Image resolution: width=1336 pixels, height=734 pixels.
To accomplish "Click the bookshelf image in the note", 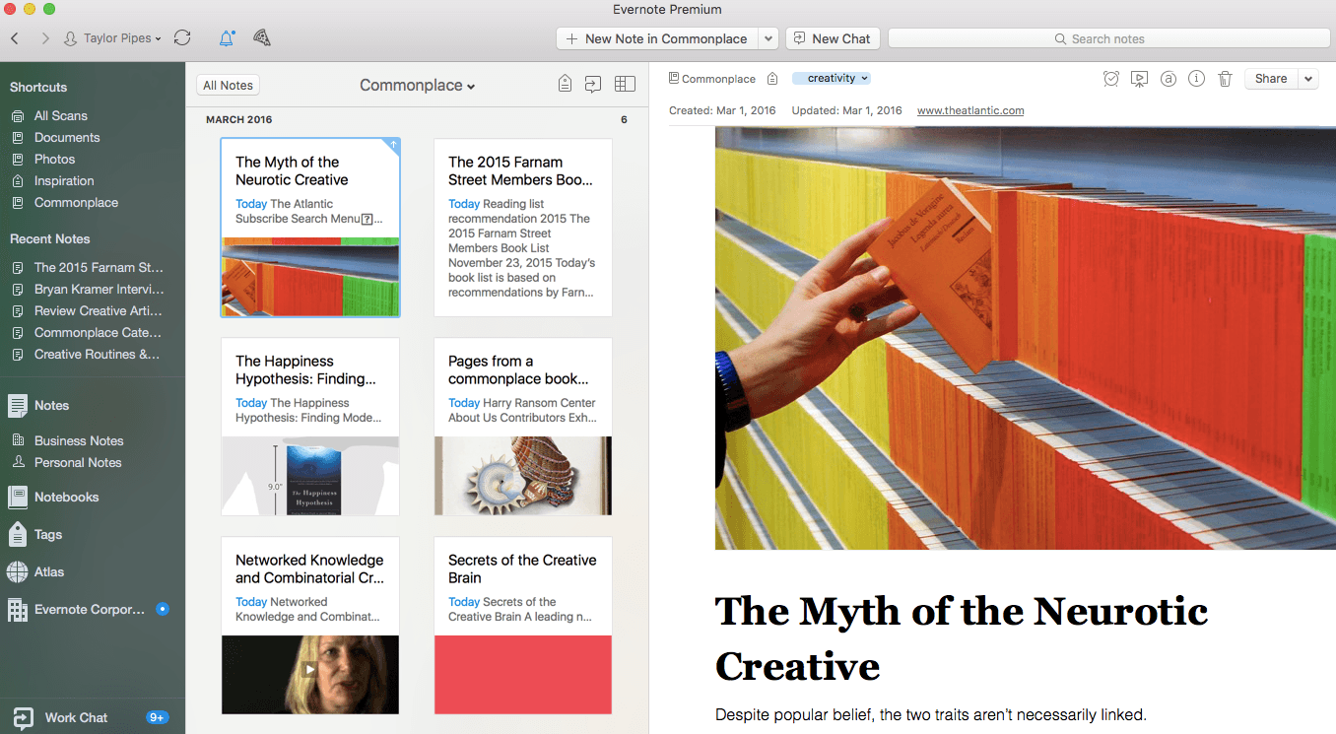I will (x=1025, y=338).
